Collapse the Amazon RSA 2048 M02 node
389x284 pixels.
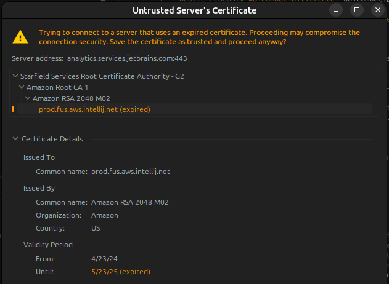click(x=28, y=98)
